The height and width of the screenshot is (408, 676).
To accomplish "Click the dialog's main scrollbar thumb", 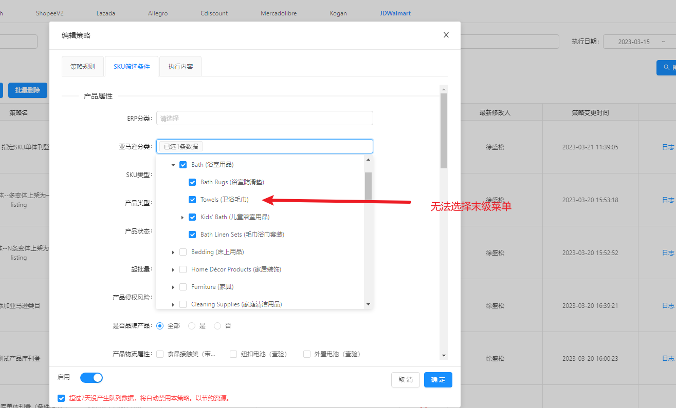I will pyautogui.click(x=444, y=131).
